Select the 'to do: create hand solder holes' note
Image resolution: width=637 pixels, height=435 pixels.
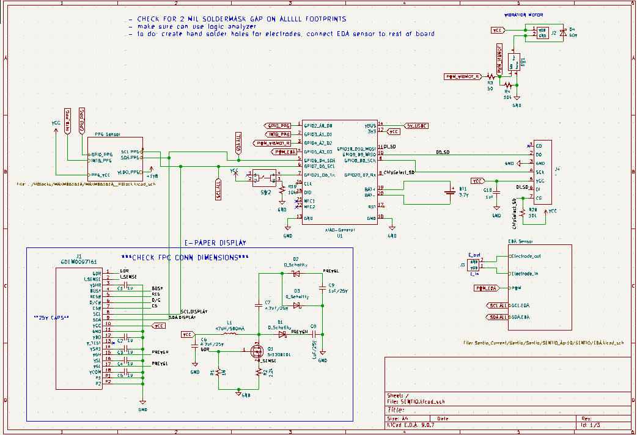(x=281, y=34)
